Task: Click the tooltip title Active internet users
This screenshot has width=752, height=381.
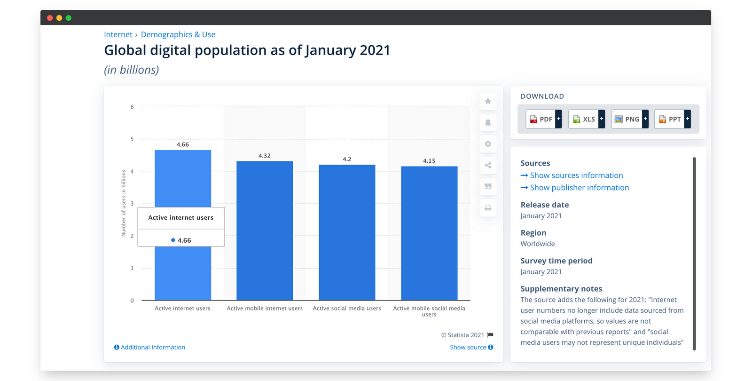Action: pos(181,218)
